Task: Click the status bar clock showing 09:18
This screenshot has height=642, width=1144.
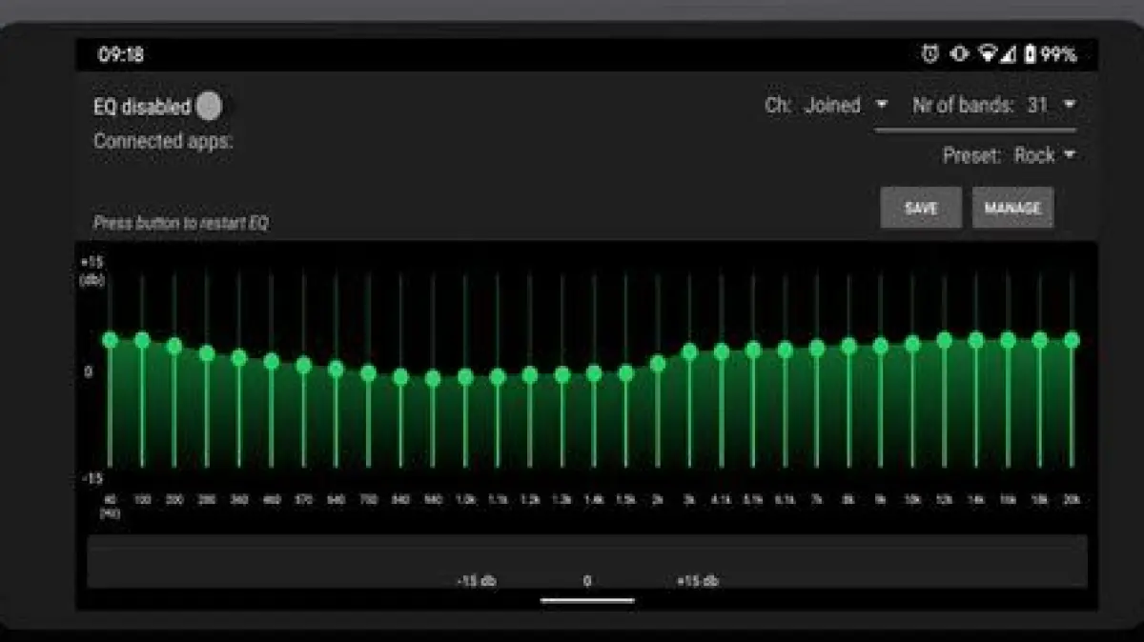Action: [x=121, y=54]
